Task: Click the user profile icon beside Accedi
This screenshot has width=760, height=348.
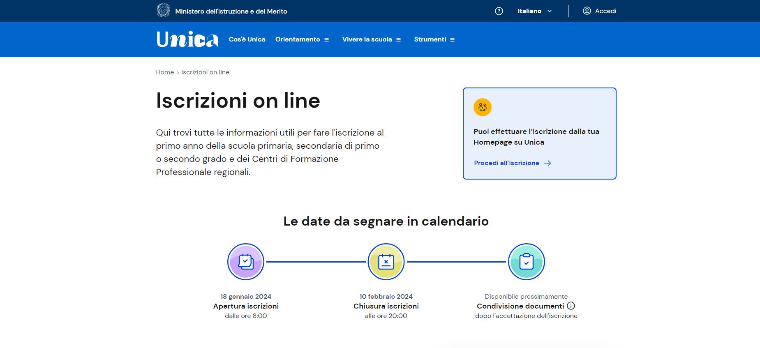Action: pyautogui.click(x=587, y=11)
